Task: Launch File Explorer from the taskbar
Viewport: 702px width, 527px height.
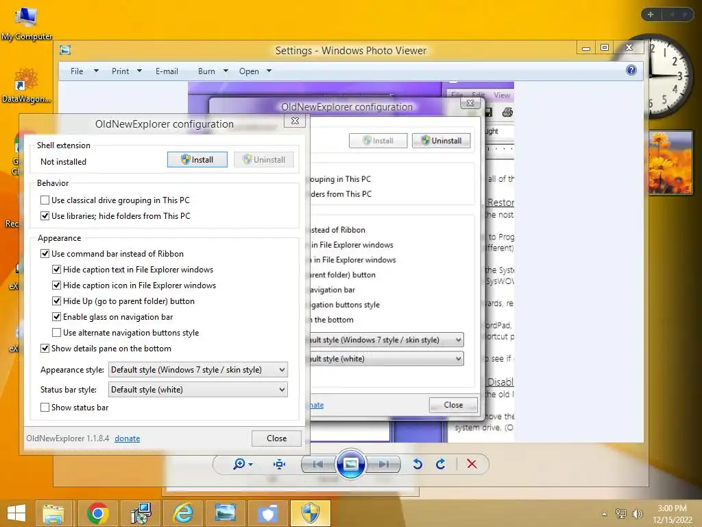Action: coord(53,513)
